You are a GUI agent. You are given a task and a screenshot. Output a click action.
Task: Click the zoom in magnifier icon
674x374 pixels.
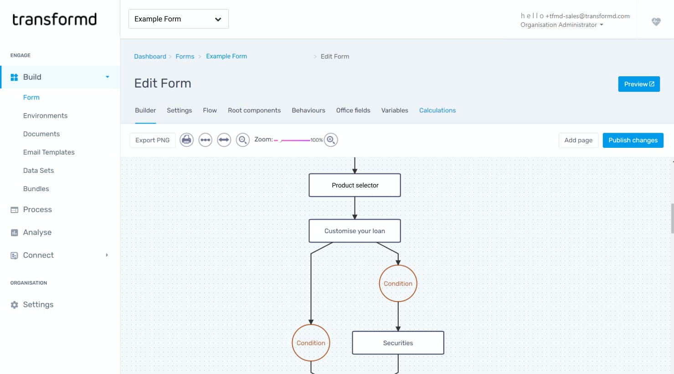pos(331,140)
